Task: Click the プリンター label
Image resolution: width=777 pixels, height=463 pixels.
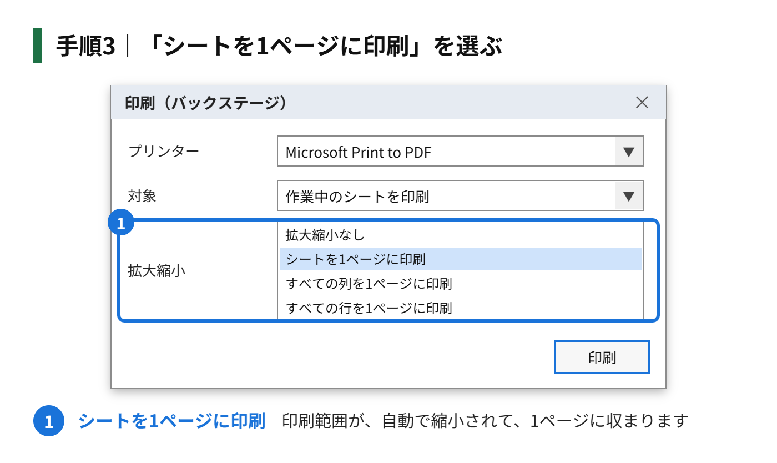Action: pyautogui.click(x=164, y=151)
